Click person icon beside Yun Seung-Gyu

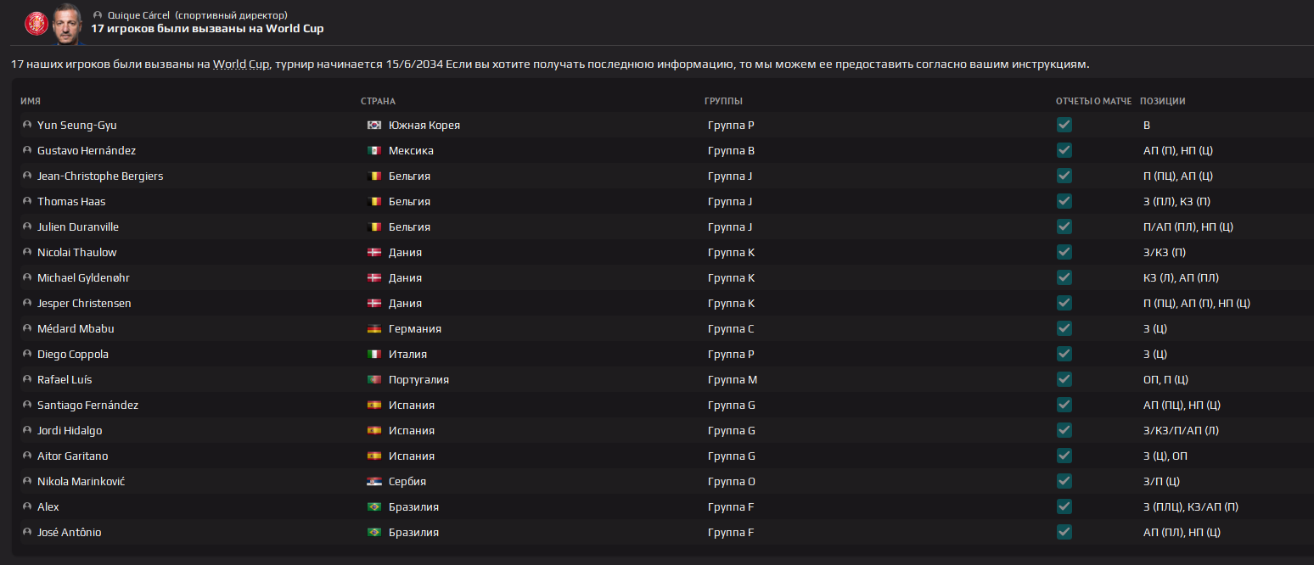click(x=27, y=126)
